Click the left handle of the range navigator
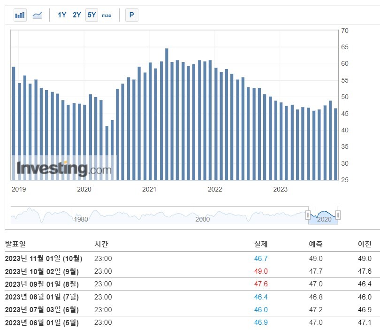Viewport: 380px width, 330px height. [308, 215]
